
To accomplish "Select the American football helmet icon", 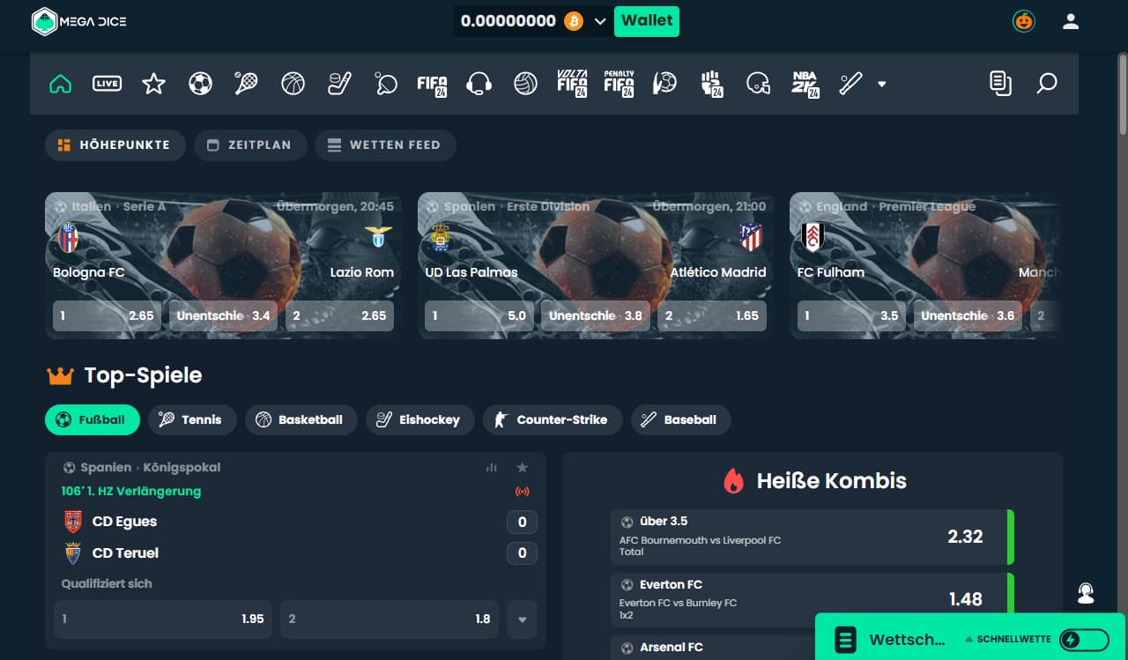I will point(758,84).
